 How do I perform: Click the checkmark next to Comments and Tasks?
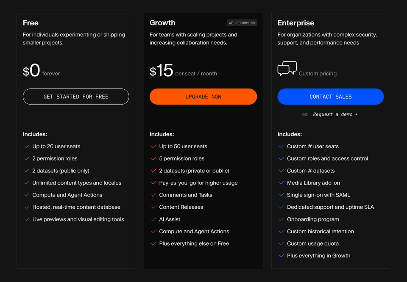pyautogui.click(x=153, y=195)
